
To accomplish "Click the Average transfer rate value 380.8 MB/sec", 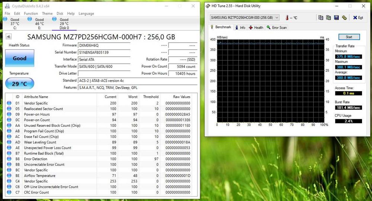I will point(348,78).
